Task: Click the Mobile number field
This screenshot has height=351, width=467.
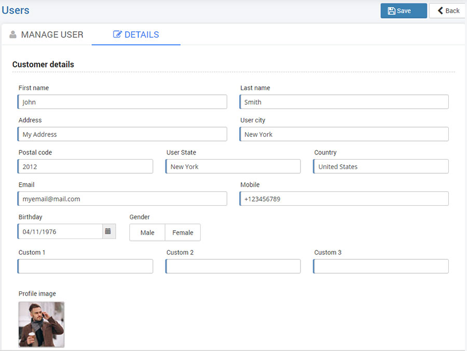Action: (344, 199)
